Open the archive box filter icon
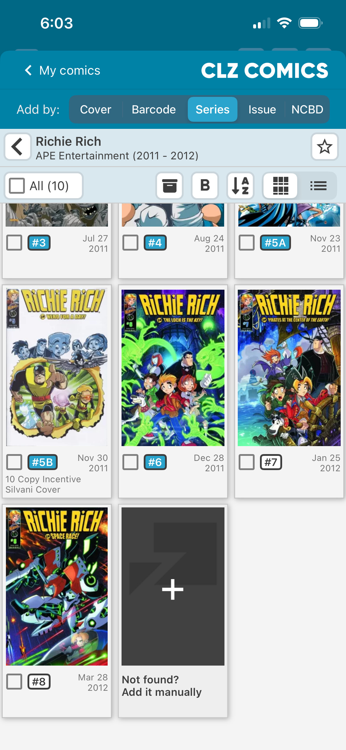This screenshot has height=750, width=346. coord(169,186)
